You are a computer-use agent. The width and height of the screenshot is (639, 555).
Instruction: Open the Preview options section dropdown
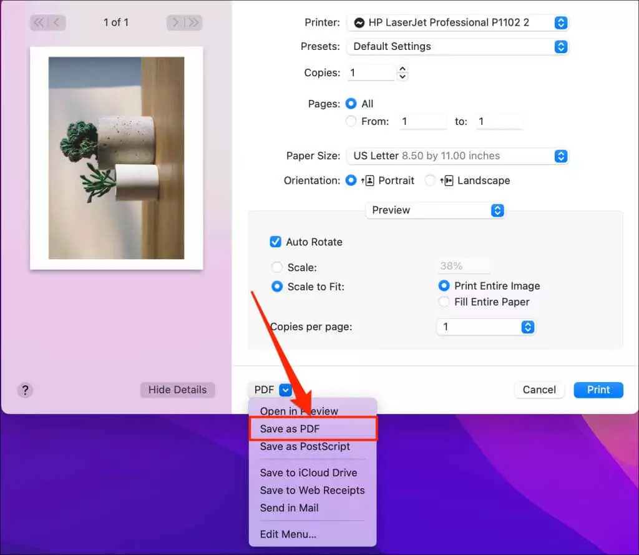pyautogui.click(x=435, y=210)
